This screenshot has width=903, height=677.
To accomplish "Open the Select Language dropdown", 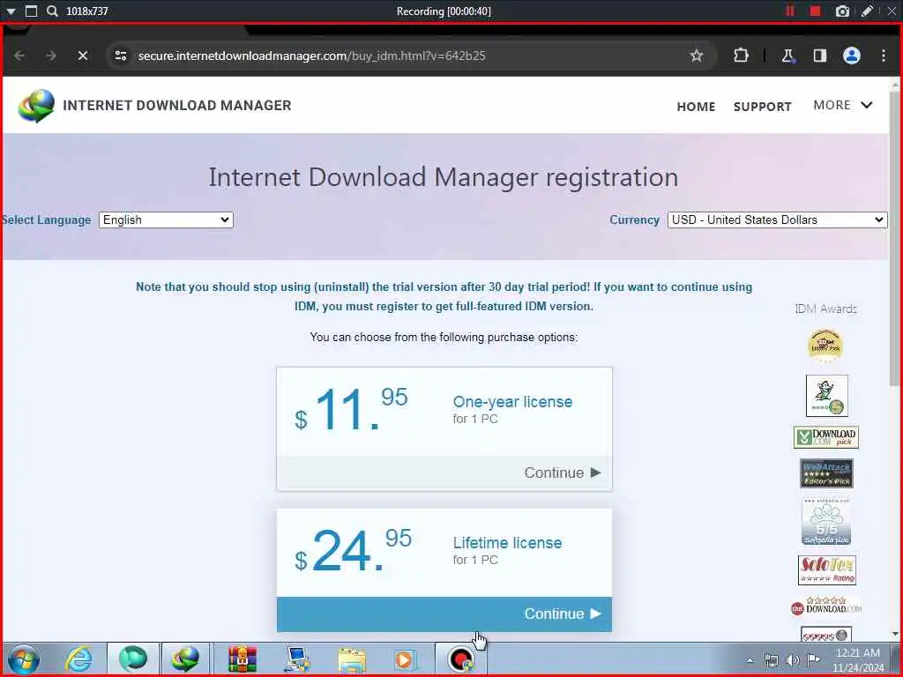I will tap(166, 219).
